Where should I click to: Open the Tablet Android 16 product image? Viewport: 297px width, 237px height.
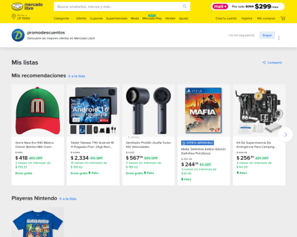pyautogui.click(x=93, y=110)
